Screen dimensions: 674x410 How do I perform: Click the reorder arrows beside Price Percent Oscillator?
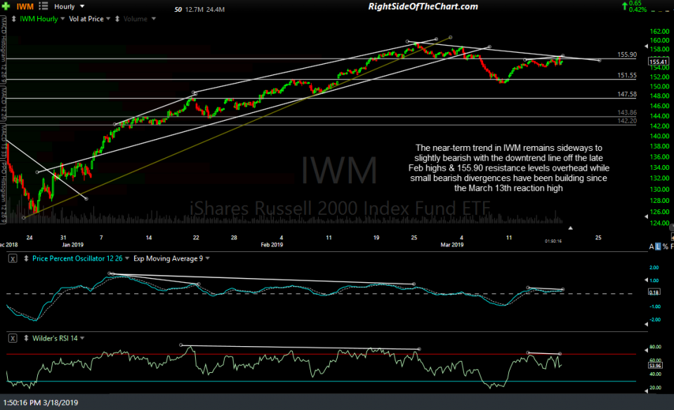[26, 258]
